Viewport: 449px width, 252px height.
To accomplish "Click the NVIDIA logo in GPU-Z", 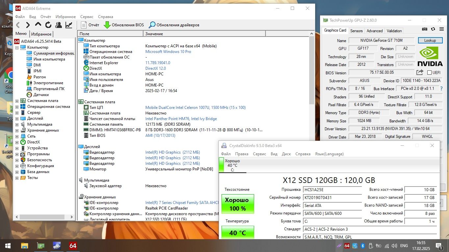I will (x=431, y=57).
